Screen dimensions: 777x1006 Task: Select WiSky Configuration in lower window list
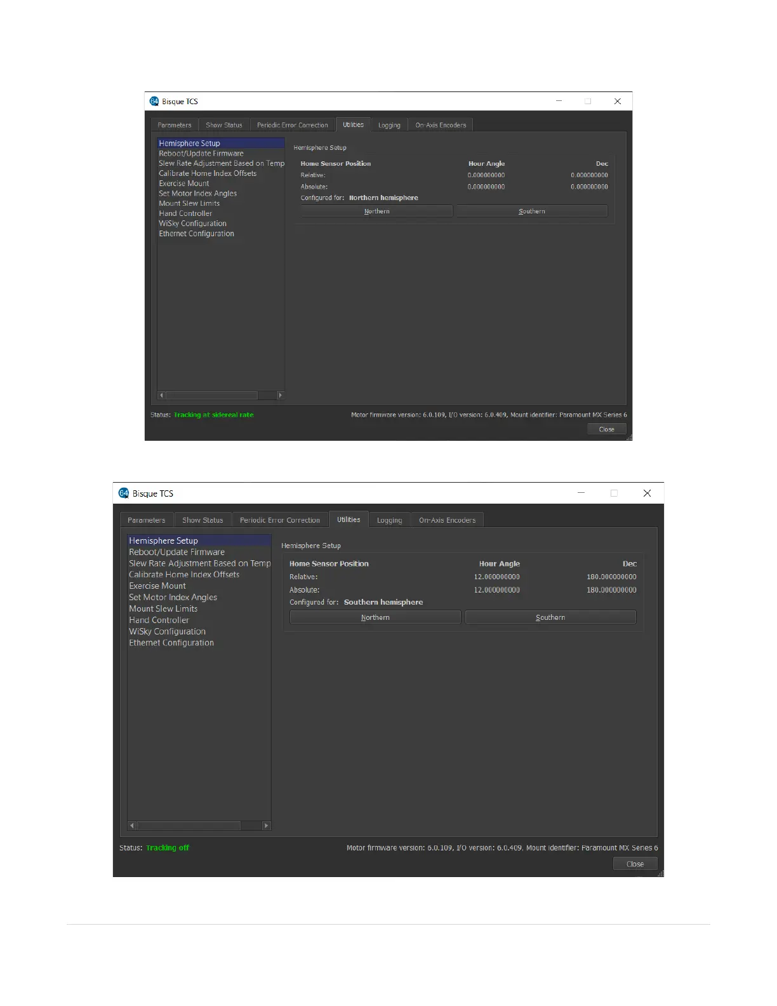199,632
